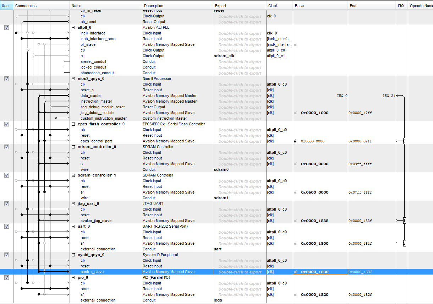Toggle the lock icon on jtag_debug_module base address
Image resolution: width=433 pixels, height=304 pixels.
tap(295, 113)
